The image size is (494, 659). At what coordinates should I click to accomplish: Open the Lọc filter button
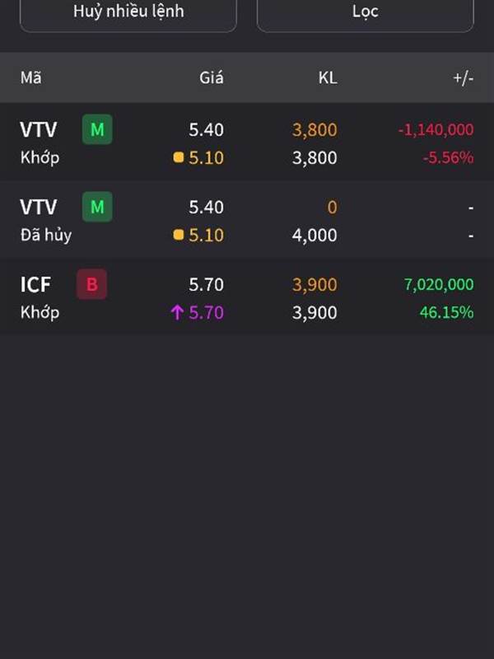[x=365, y=12]
